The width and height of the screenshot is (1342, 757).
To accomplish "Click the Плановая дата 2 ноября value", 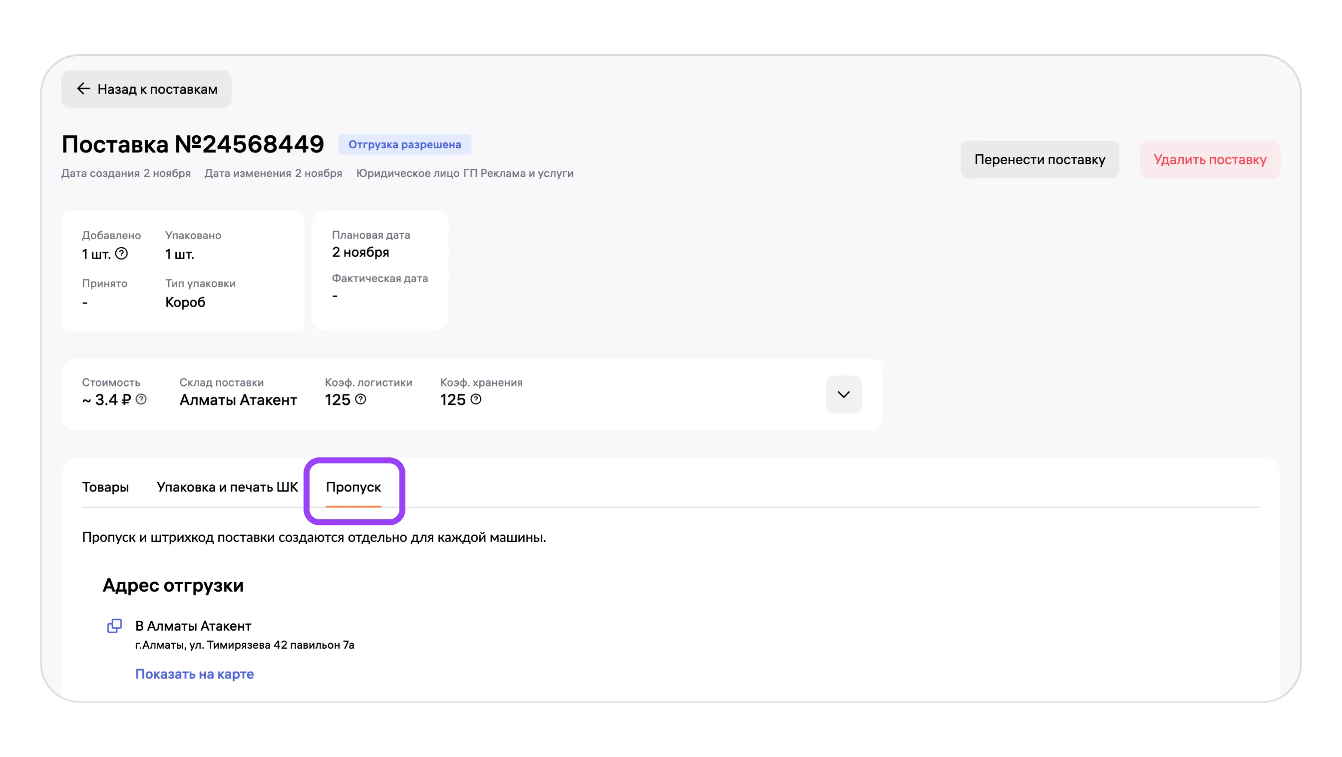I will (360, 252).
